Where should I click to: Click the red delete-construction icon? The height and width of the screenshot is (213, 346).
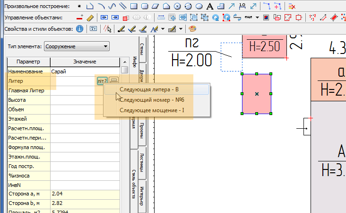pos(292,6)
